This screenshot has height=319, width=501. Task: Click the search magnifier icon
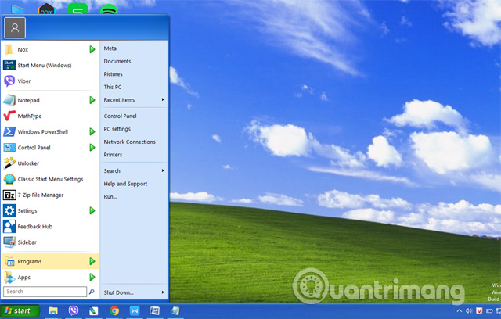(x=92, y=292)
